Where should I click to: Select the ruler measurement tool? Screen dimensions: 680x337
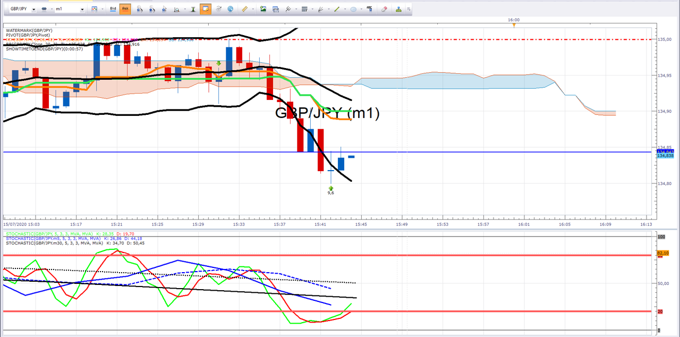tap(244, 9)
